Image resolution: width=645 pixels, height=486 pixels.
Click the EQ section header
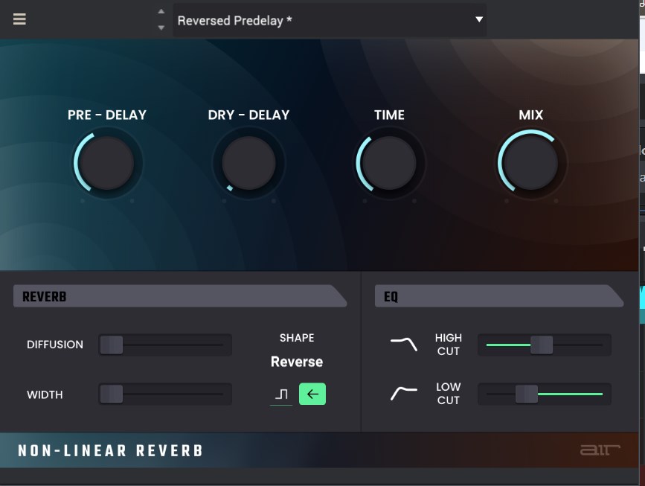pyautogui.click(x=498, y=296)
